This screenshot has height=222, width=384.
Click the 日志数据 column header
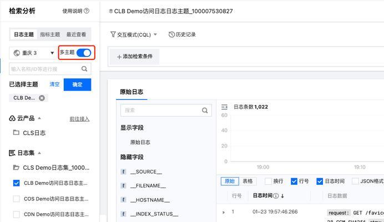[x=337, y=196]
